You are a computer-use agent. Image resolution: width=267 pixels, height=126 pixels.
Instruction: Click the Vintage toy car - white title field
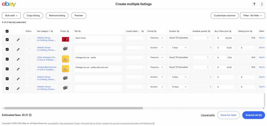pyautogui.click(x=98, y=59)
